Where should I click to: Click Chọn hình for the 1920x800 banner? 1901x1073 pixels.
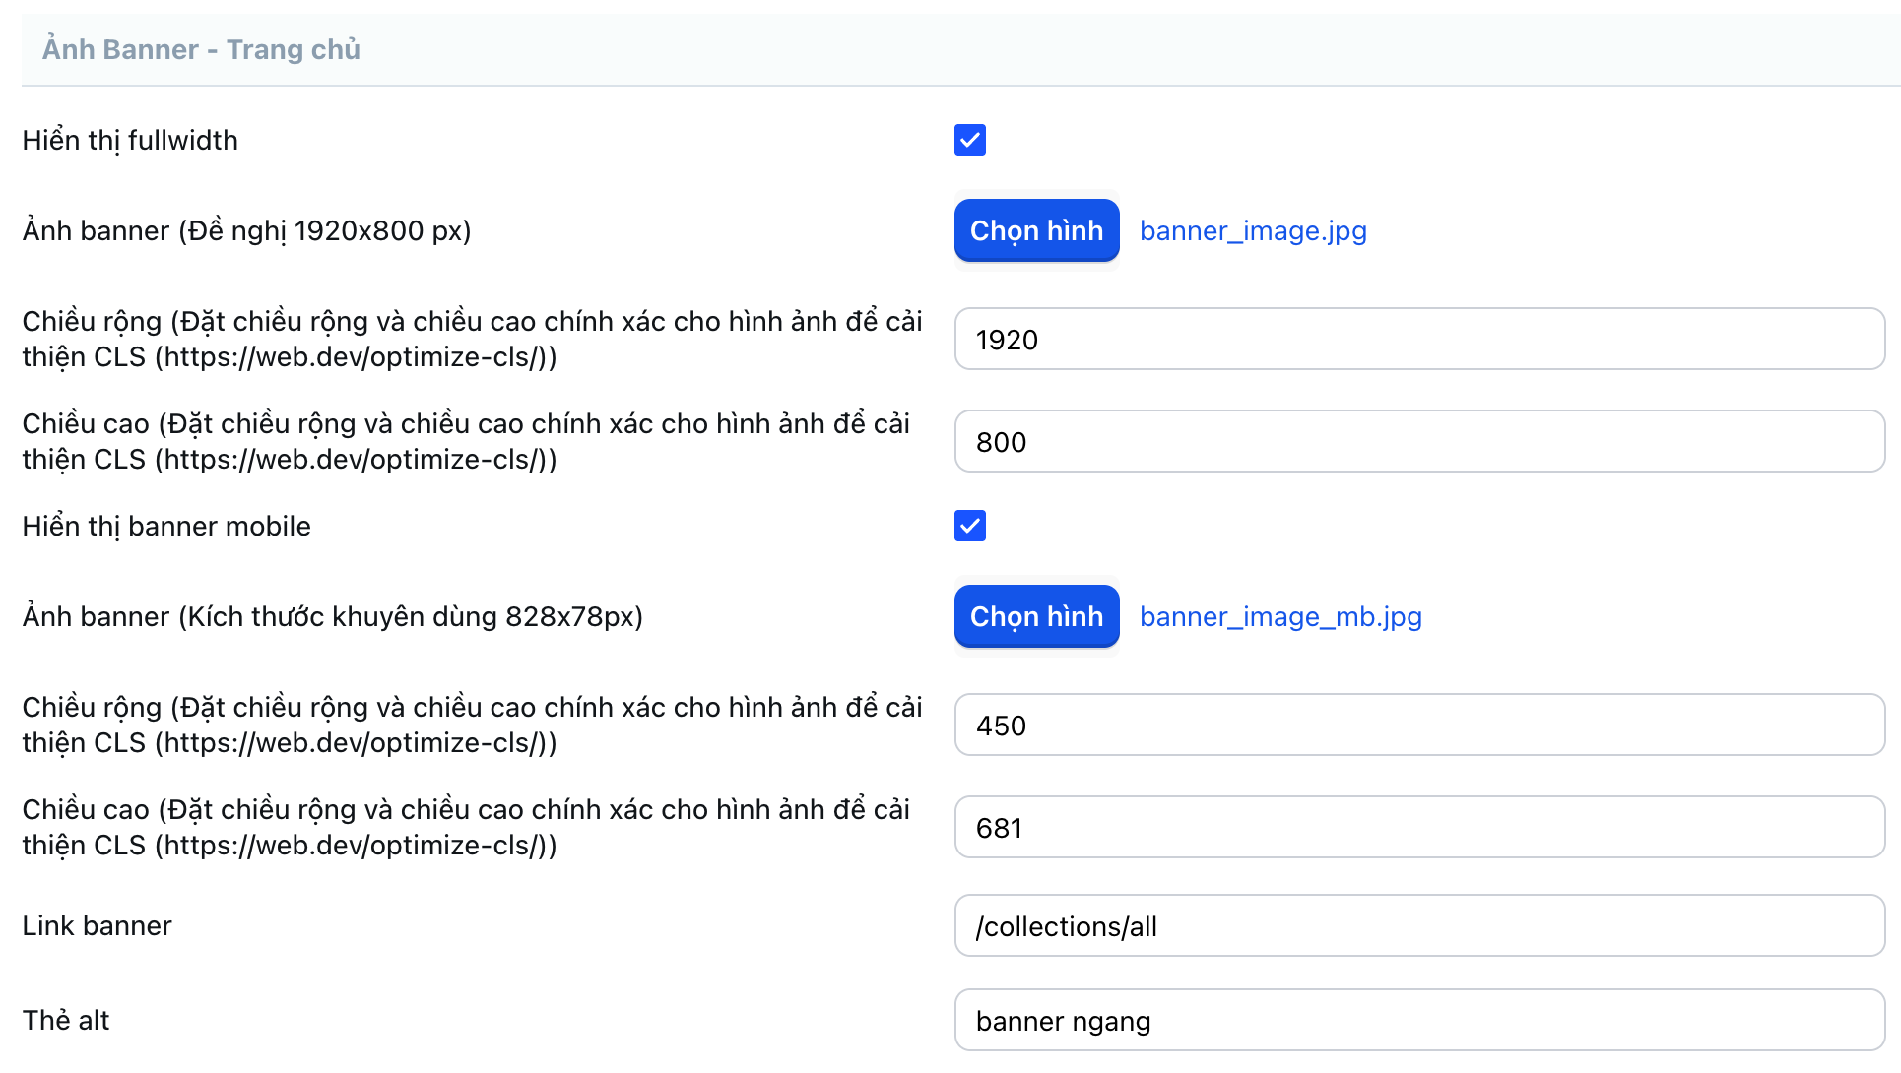[1036, 230]
